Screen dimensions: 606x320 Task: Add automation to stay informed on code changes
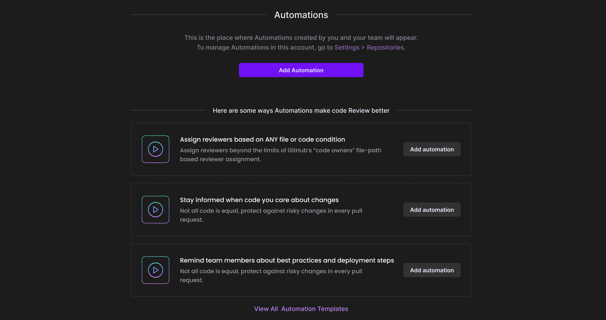432,209
